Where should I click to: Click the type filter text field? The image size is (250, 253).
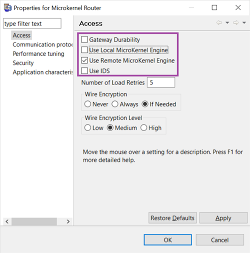[x=32, y=24]
